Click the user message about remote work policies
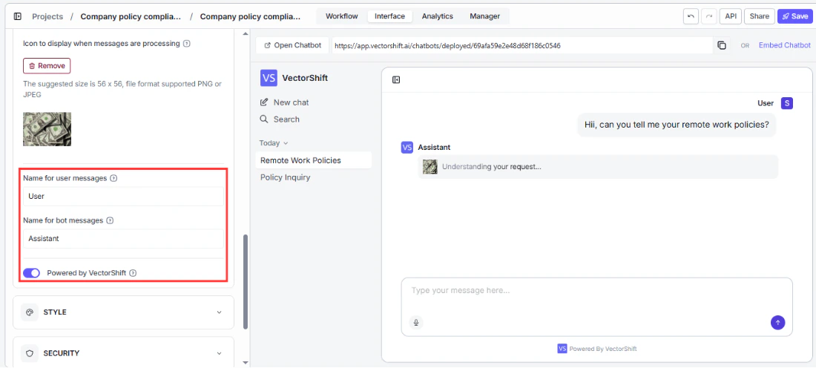 click(677, 125)
